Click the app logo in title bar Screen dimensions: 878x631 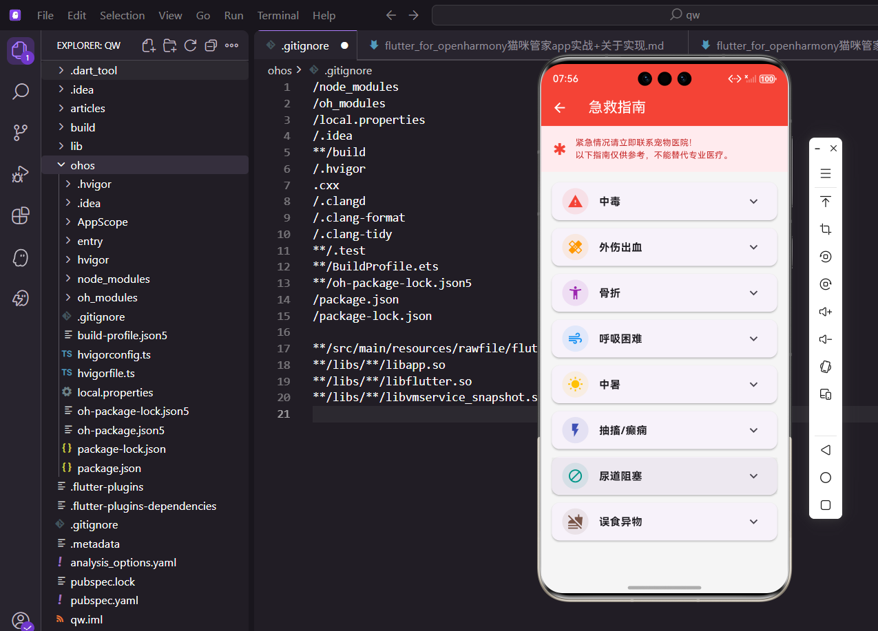[x=15, y=15]
